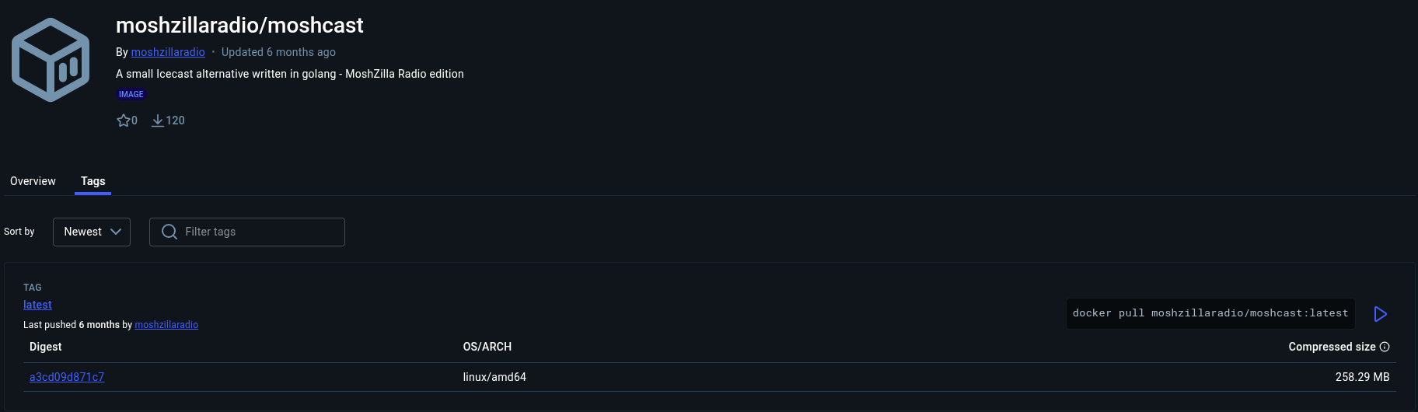Click the 258.29 MB compressed size value
The image size is (1418, 412).
1362,377
